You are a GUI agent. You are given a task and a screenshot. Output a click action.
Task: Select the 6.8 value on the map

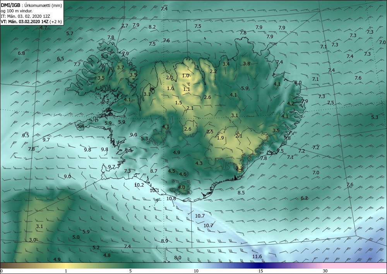click(x=21, y=53)
